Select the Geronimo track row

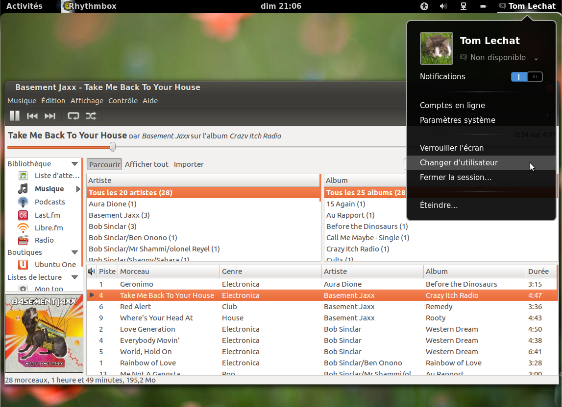[x=322, y=284]
